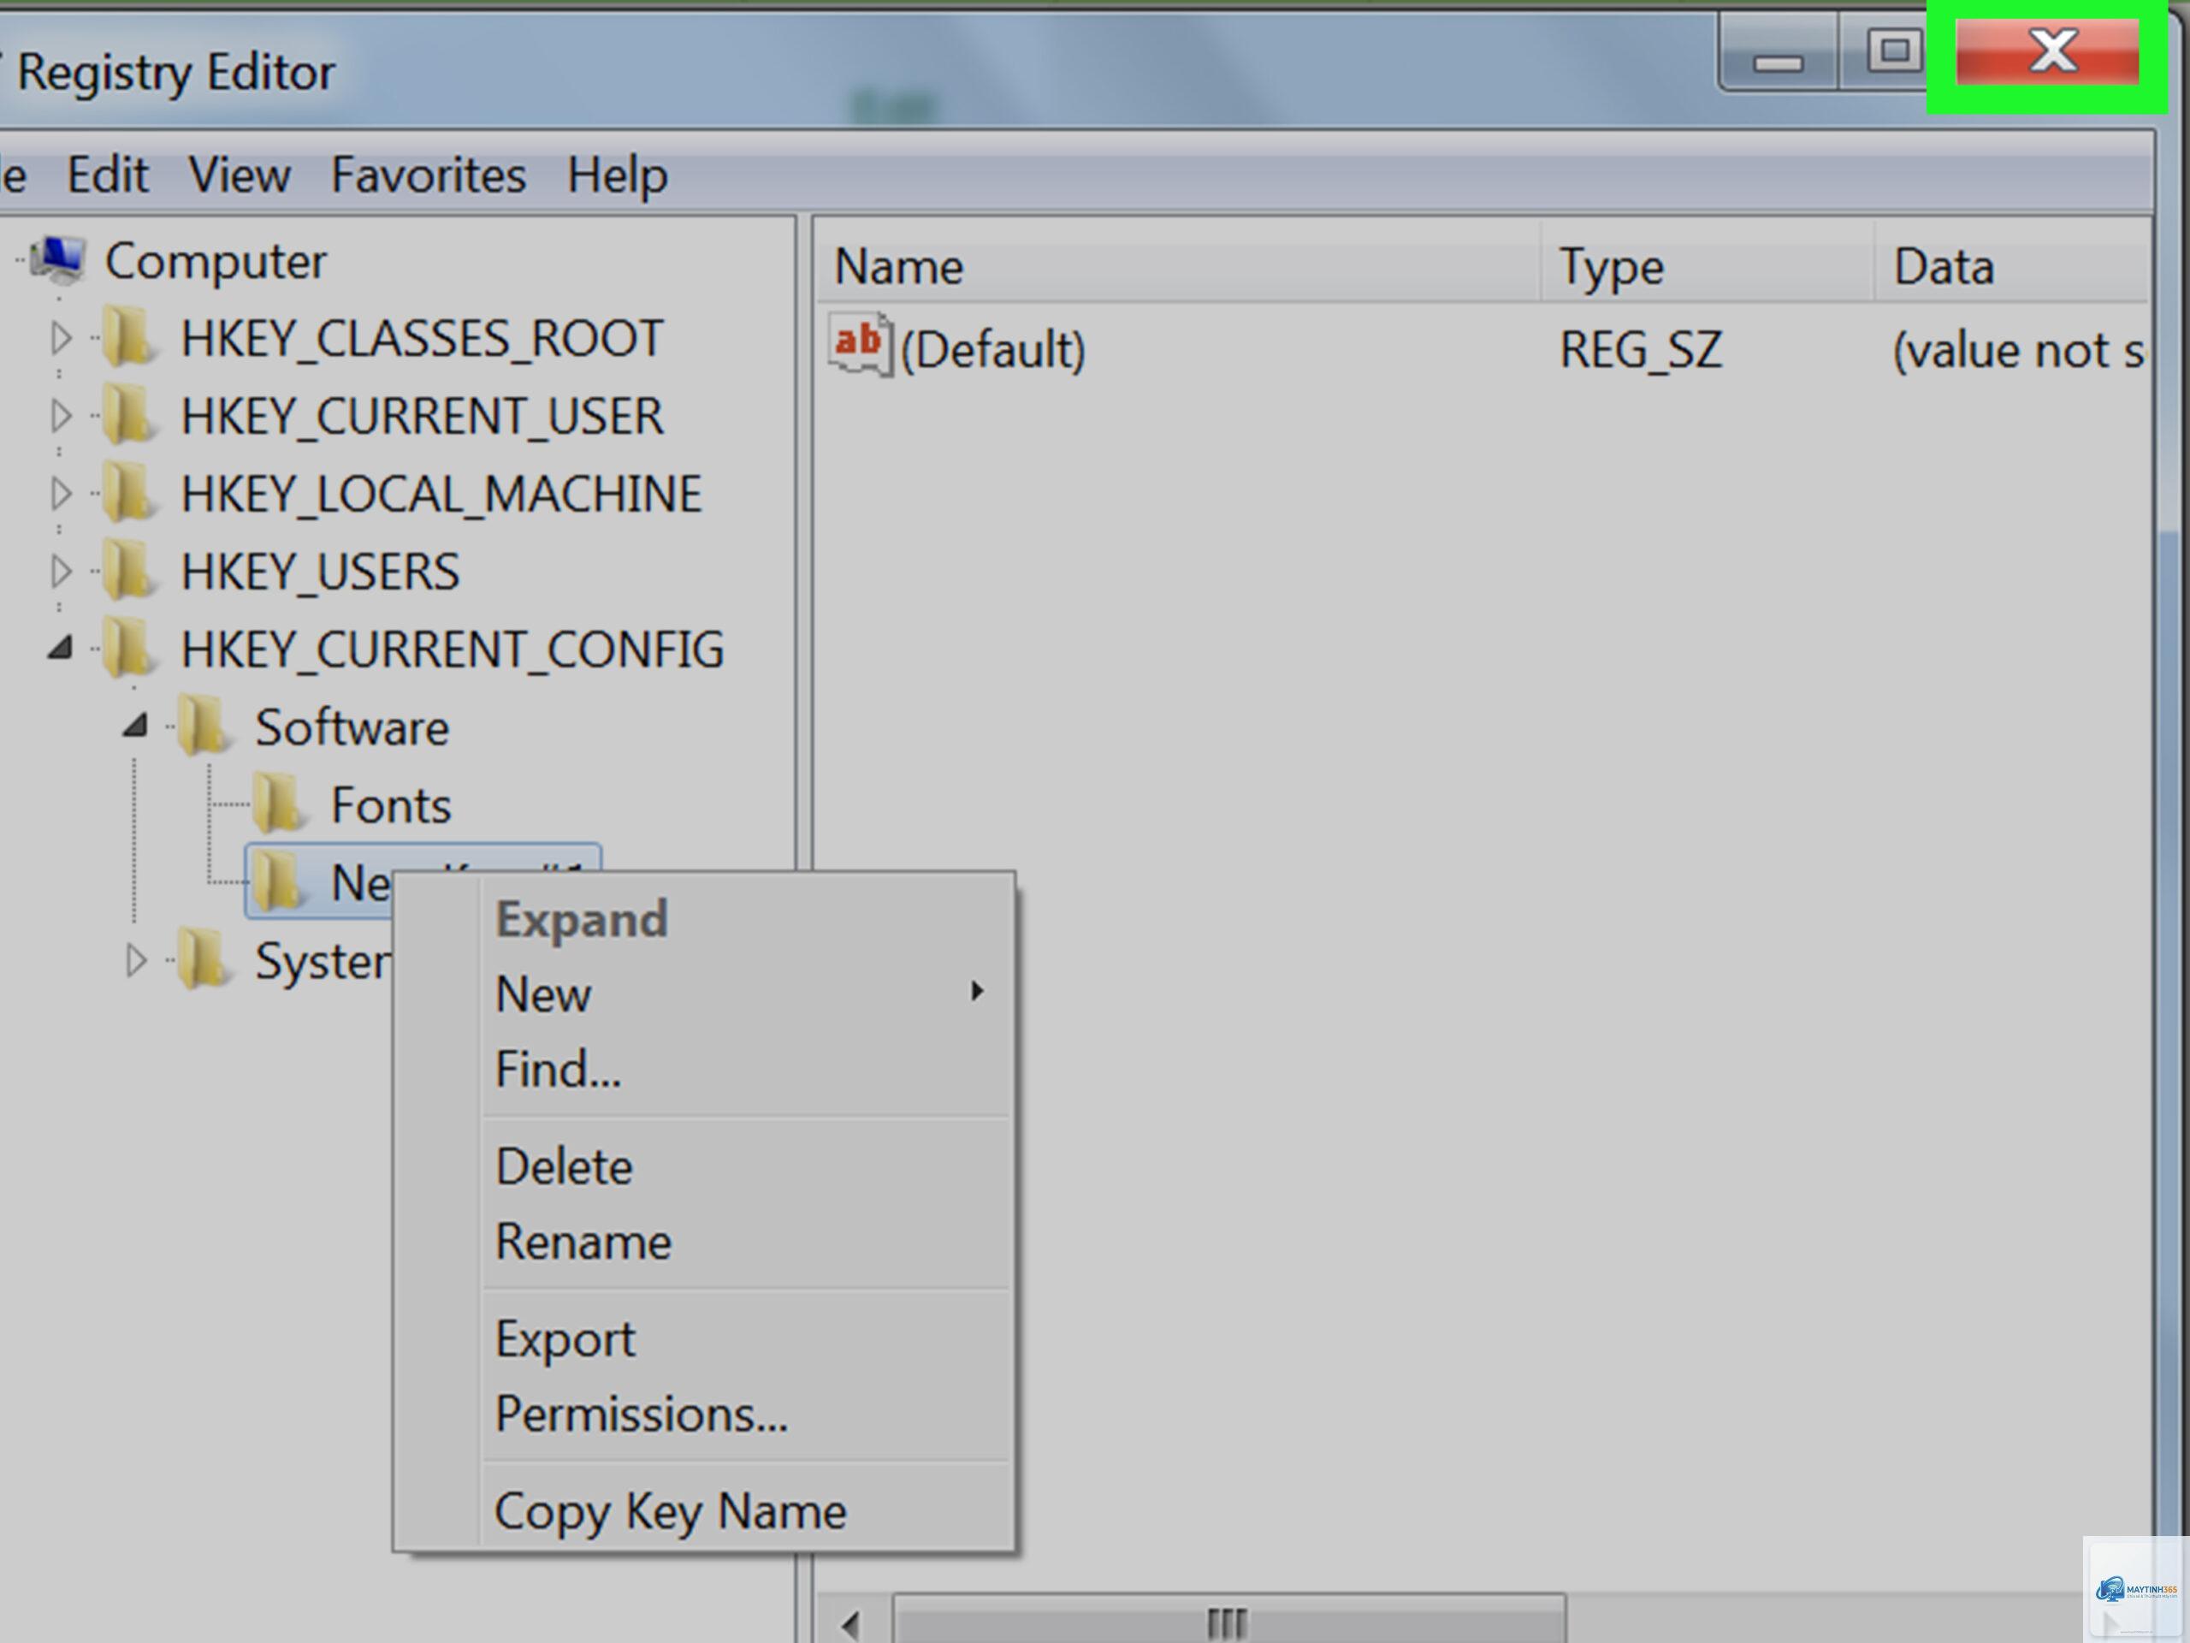Screen dimensions: 2190x1643
Task: Expand the HKEY_CLASSES_ROOT key
Action: click(x=62, y=338)
